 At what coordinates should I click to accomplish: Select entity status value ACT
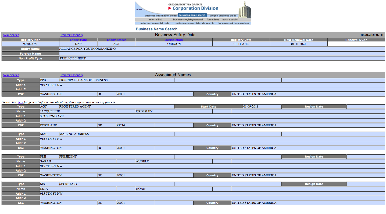[x=117, y=44]
